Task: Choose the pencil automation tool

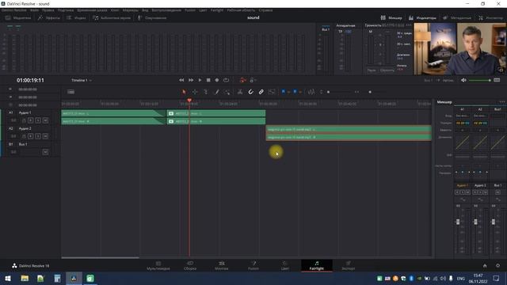Action: pyautogui.click(x=216, y=92)
